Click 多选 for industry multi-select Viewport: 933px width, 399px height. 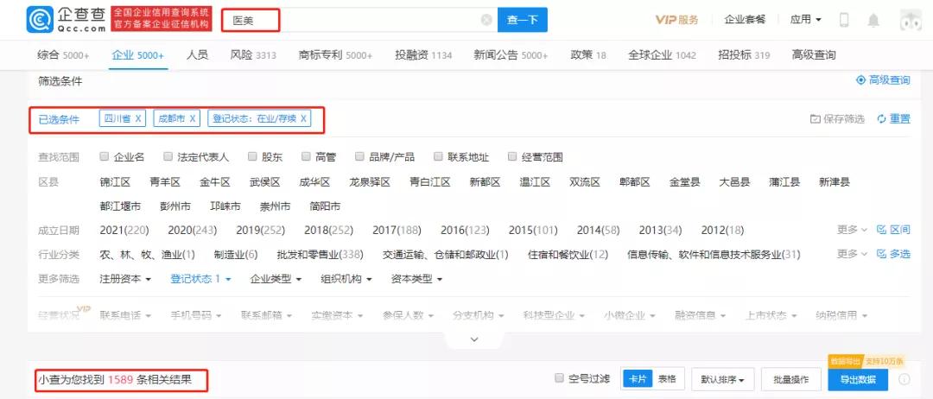[x=894, y=254]
